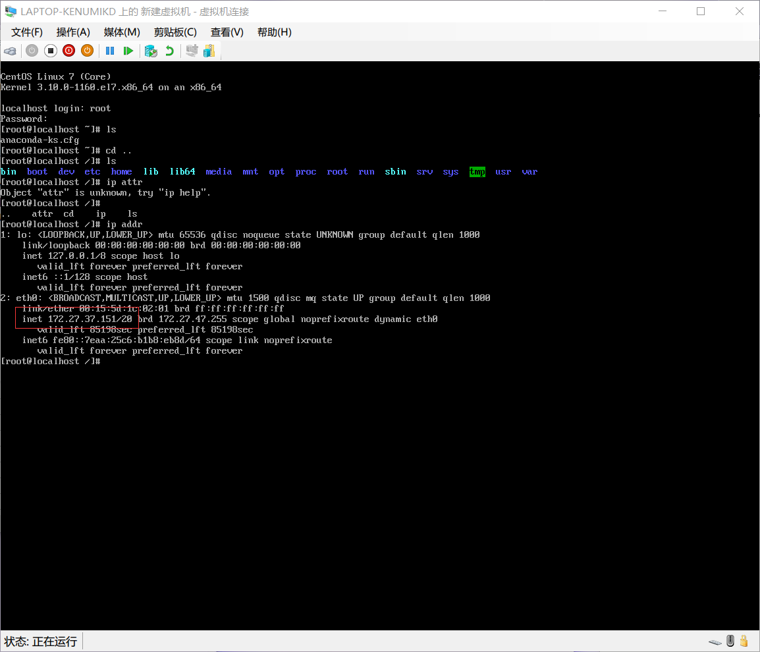The height and width of the screenshot is (652, 760).
Task: Click the mouse capture icon in status bar
Action: pyautogui.click(x=730, y=640)
